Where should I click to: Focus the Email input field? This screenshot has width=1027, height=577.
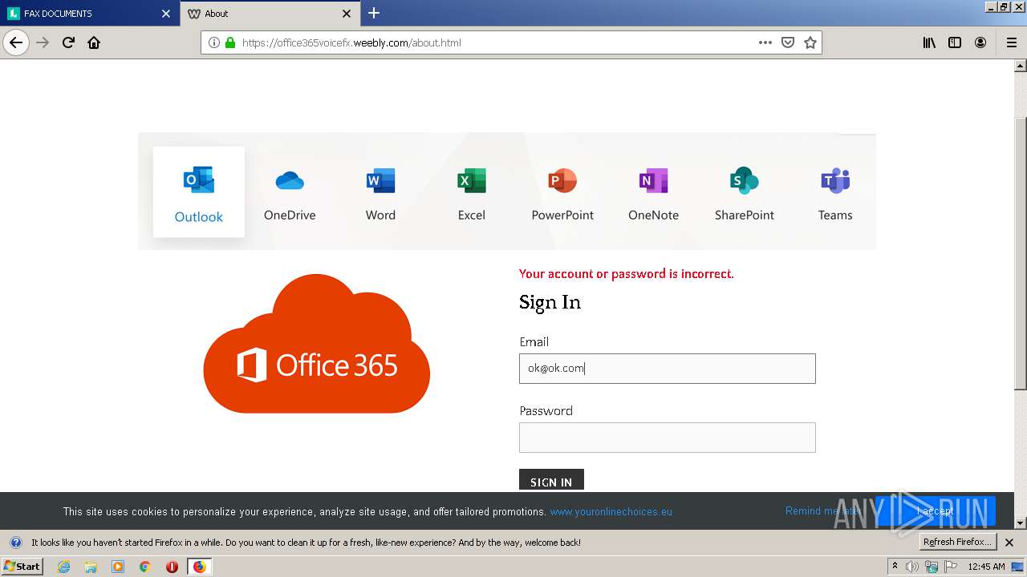668,369
